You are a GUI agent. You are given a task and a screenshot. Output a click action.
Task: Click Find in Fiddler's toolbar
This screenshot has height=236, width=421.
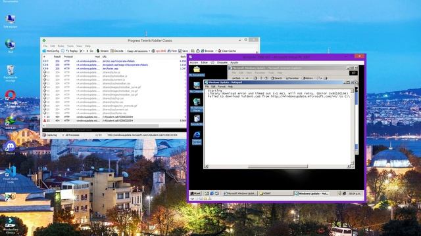[172, 51]
